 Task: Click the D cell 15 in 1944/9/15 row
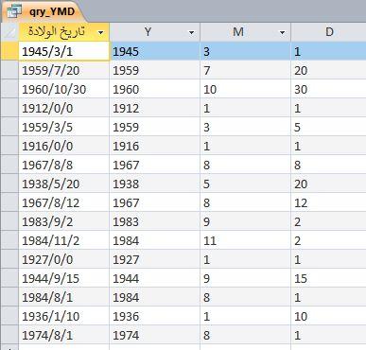click(329, 278)
